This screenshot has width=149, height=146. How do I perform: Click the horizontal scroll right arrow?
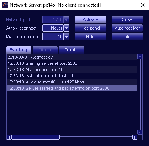click(x=135, y=137)
